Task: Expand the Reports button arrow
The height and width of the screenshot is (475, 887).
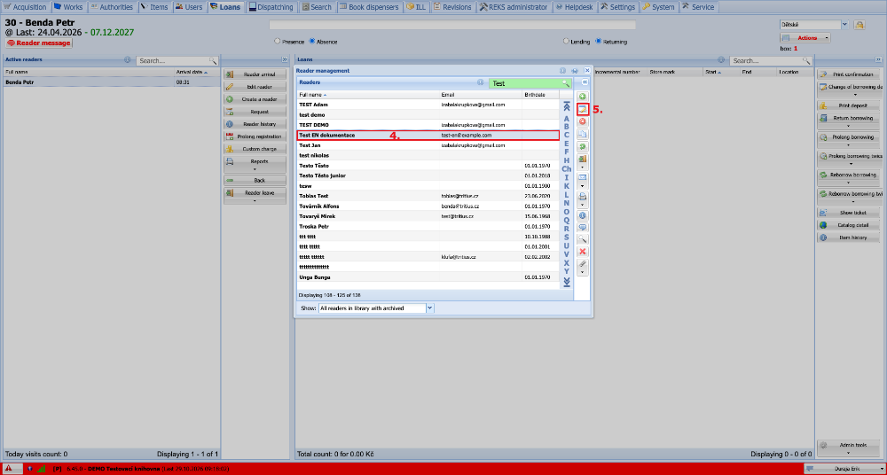Action: (255, 169)
